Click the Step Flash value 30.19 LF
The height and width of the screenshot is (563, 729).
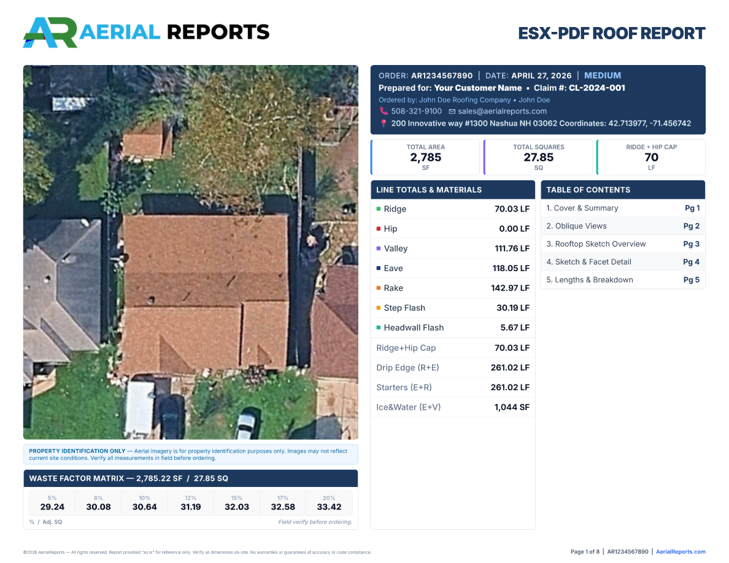tap(513, 307)
